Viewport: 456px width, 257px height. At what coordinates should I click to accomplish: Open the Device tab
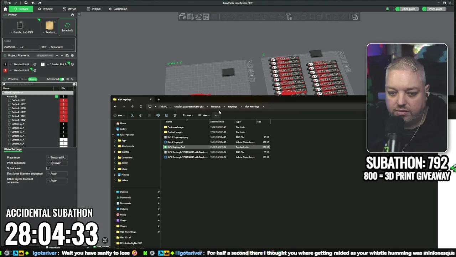(x=69, y=9)
